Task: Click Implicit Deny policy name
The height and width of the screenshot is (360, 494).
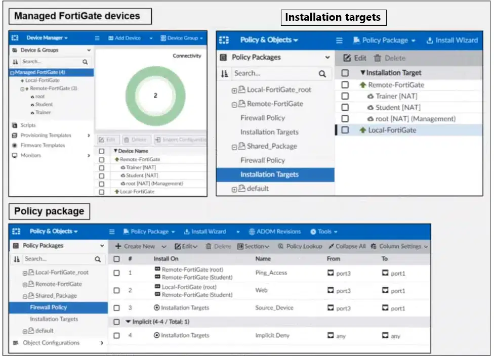Action: click(x=272, y=336)
